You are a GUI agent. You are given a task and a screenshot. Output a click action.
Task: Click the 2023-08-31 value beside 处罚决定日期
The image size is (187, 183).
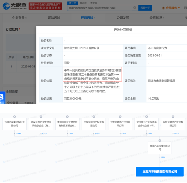155,56
